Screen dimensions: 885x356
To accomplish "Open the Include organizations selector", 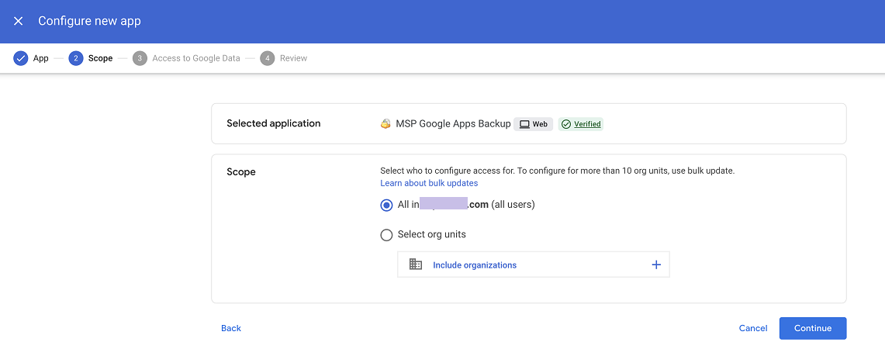I will tap(475, 265).
